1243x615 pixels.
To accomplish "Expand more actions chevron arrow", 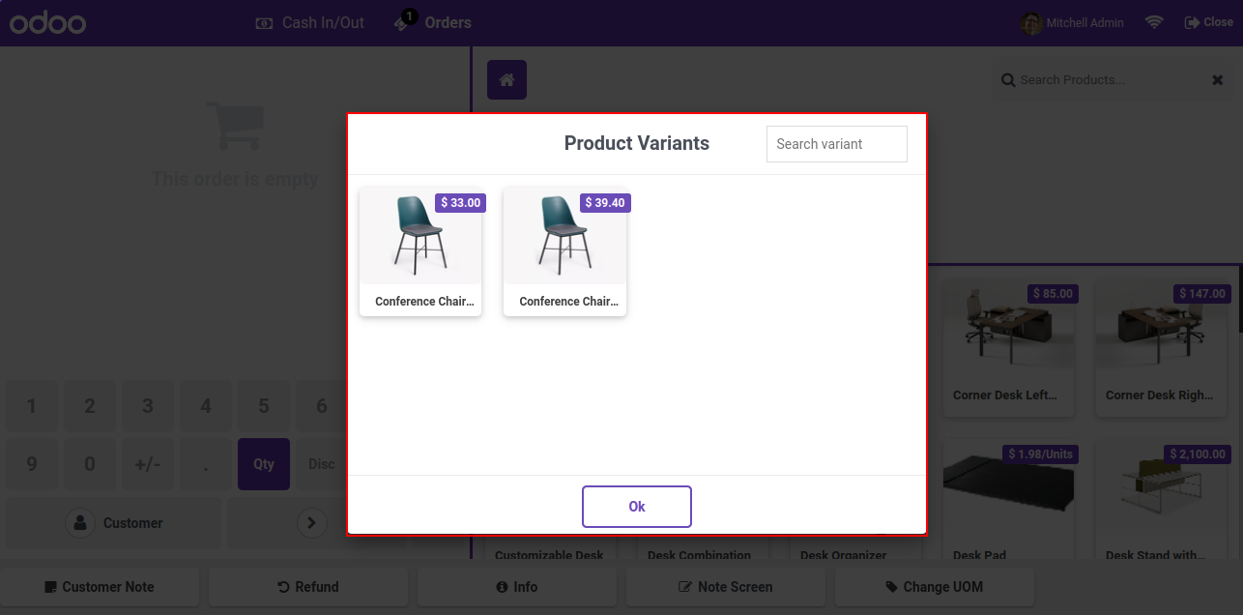I will tap(310, 523).
